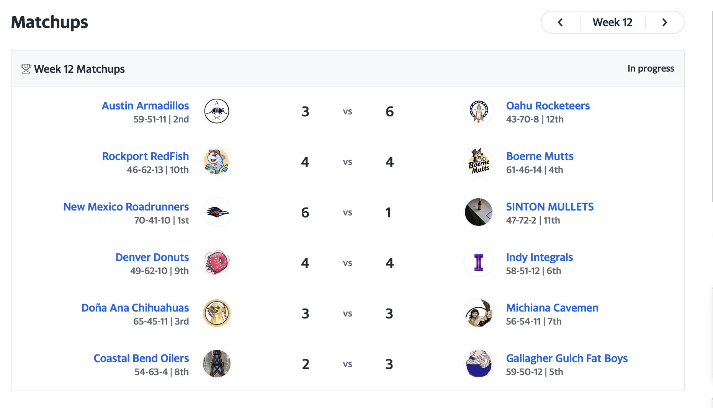Image resolution: width=713 pixels, height=408 pixels.
Task: Click the Denver Donuts pink donut logo
Action: 217,263
